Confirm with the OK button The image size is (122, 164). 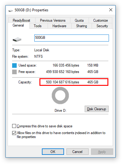tap(53, 151)
